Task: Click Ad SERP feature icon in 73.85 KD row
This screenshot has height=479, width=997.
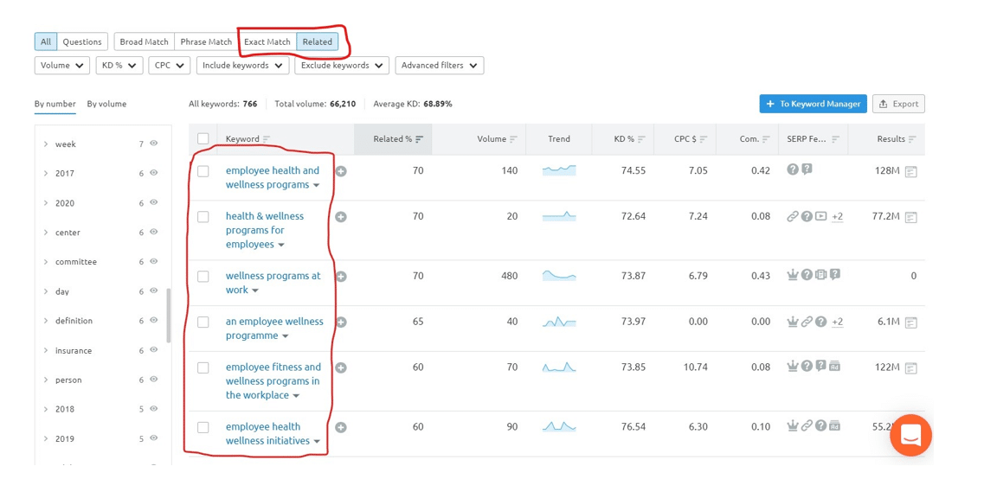Action: (835, 366)
